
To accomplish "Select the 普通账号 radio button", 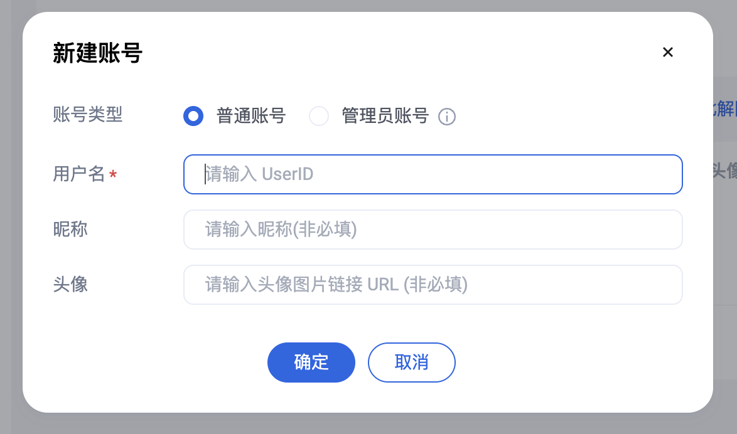I will 193,117.
